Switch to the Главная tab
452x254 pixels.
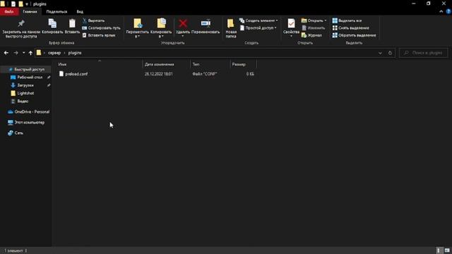[30, 11]
